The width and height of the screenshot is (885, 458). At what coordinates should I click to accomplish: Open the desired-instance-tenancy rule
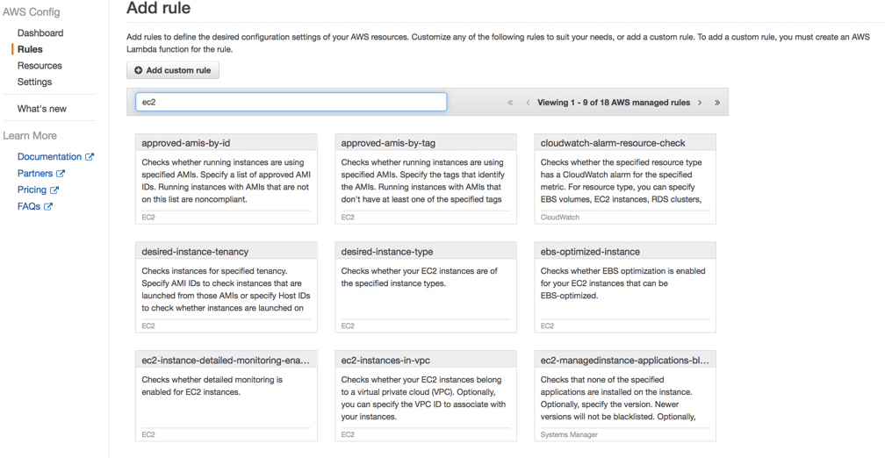(227, 288)
